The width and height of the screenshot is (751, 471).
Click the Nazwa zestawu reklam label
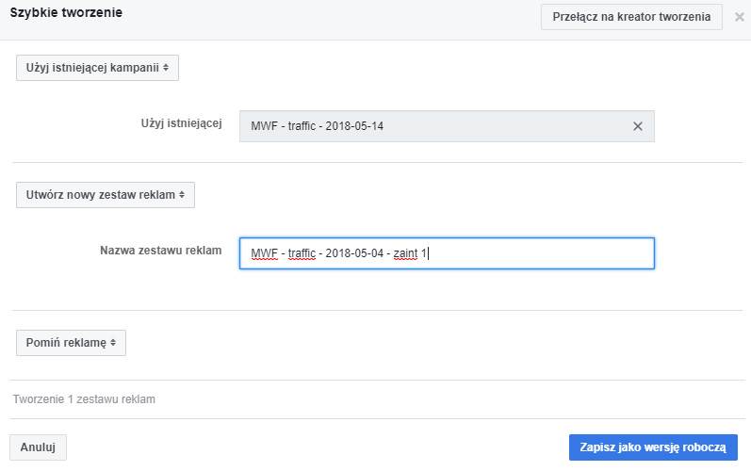pos(160,251)
